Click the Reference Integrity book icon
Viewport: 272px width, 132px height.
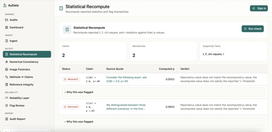pyautogui.click(x=7, y=85)
